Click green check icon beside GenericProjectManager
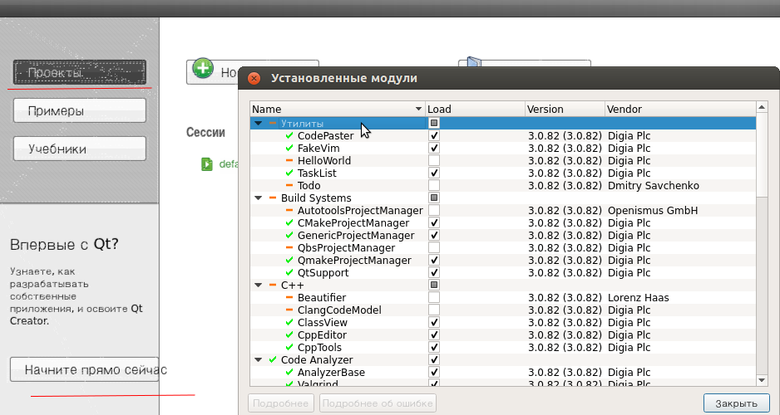 [x=289, y=235]
